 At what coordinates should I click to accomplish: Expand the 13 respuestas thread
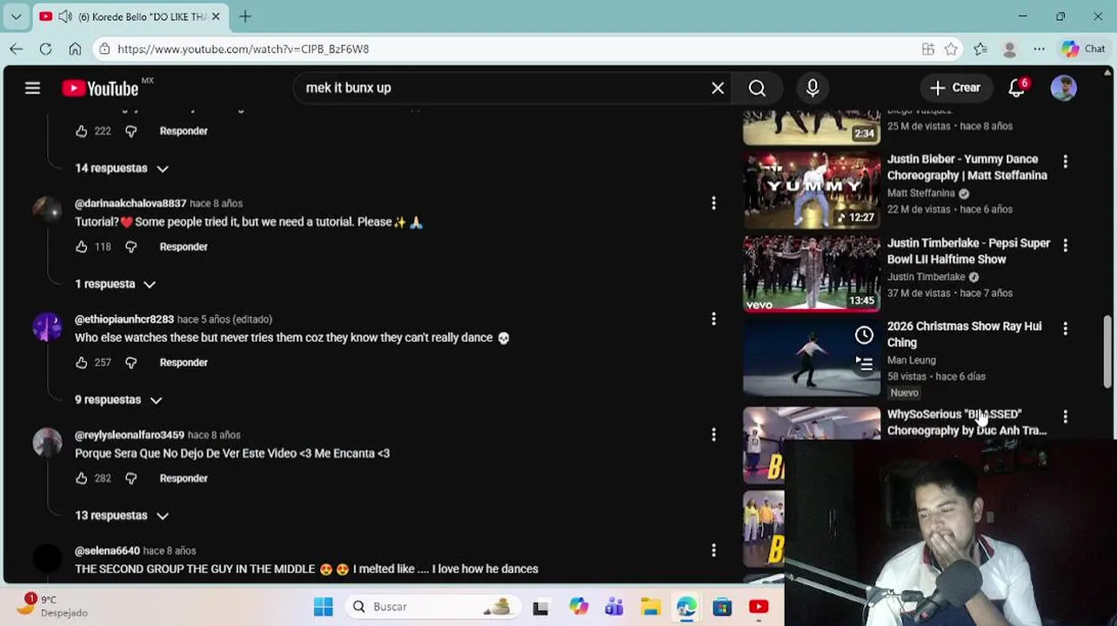tap(121, 516)
